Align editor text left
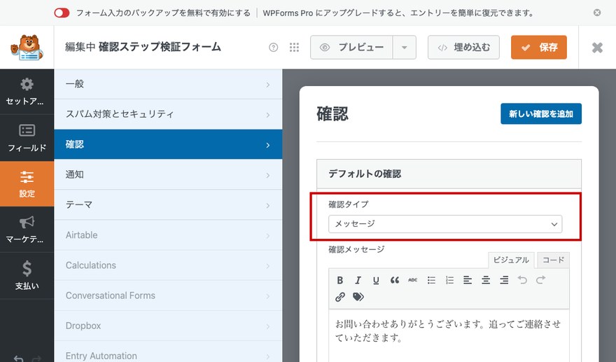 (x=468, y=280)
